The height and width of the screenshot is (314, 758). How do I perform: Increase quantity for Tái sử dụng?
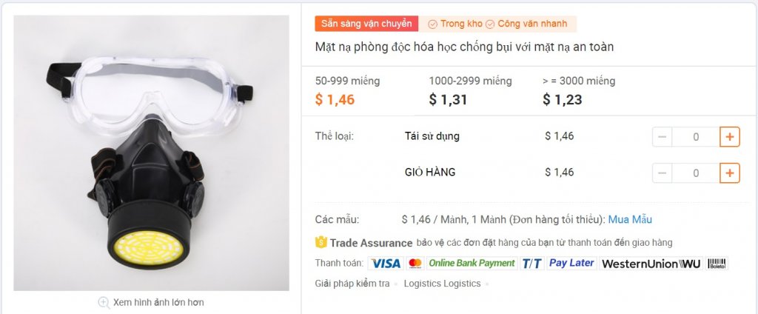coord(729,137)
